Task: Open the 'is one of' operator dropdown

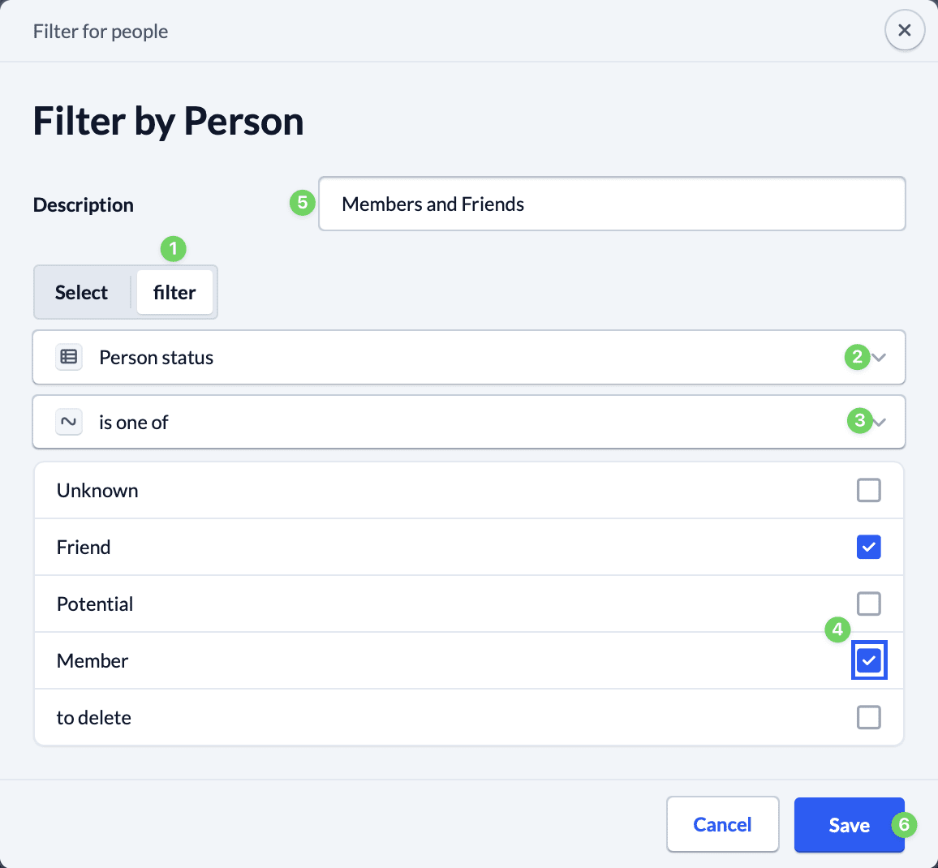Action: click(879, 422)
